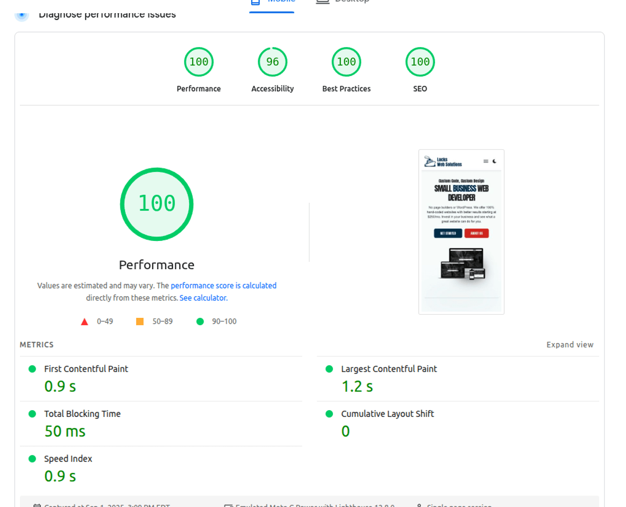Click the calendar icon beside the capture date

[x=37, y=504]
